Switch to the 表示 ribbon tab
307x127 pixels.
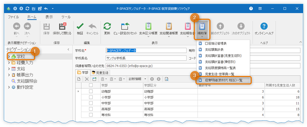click(49, 17)
